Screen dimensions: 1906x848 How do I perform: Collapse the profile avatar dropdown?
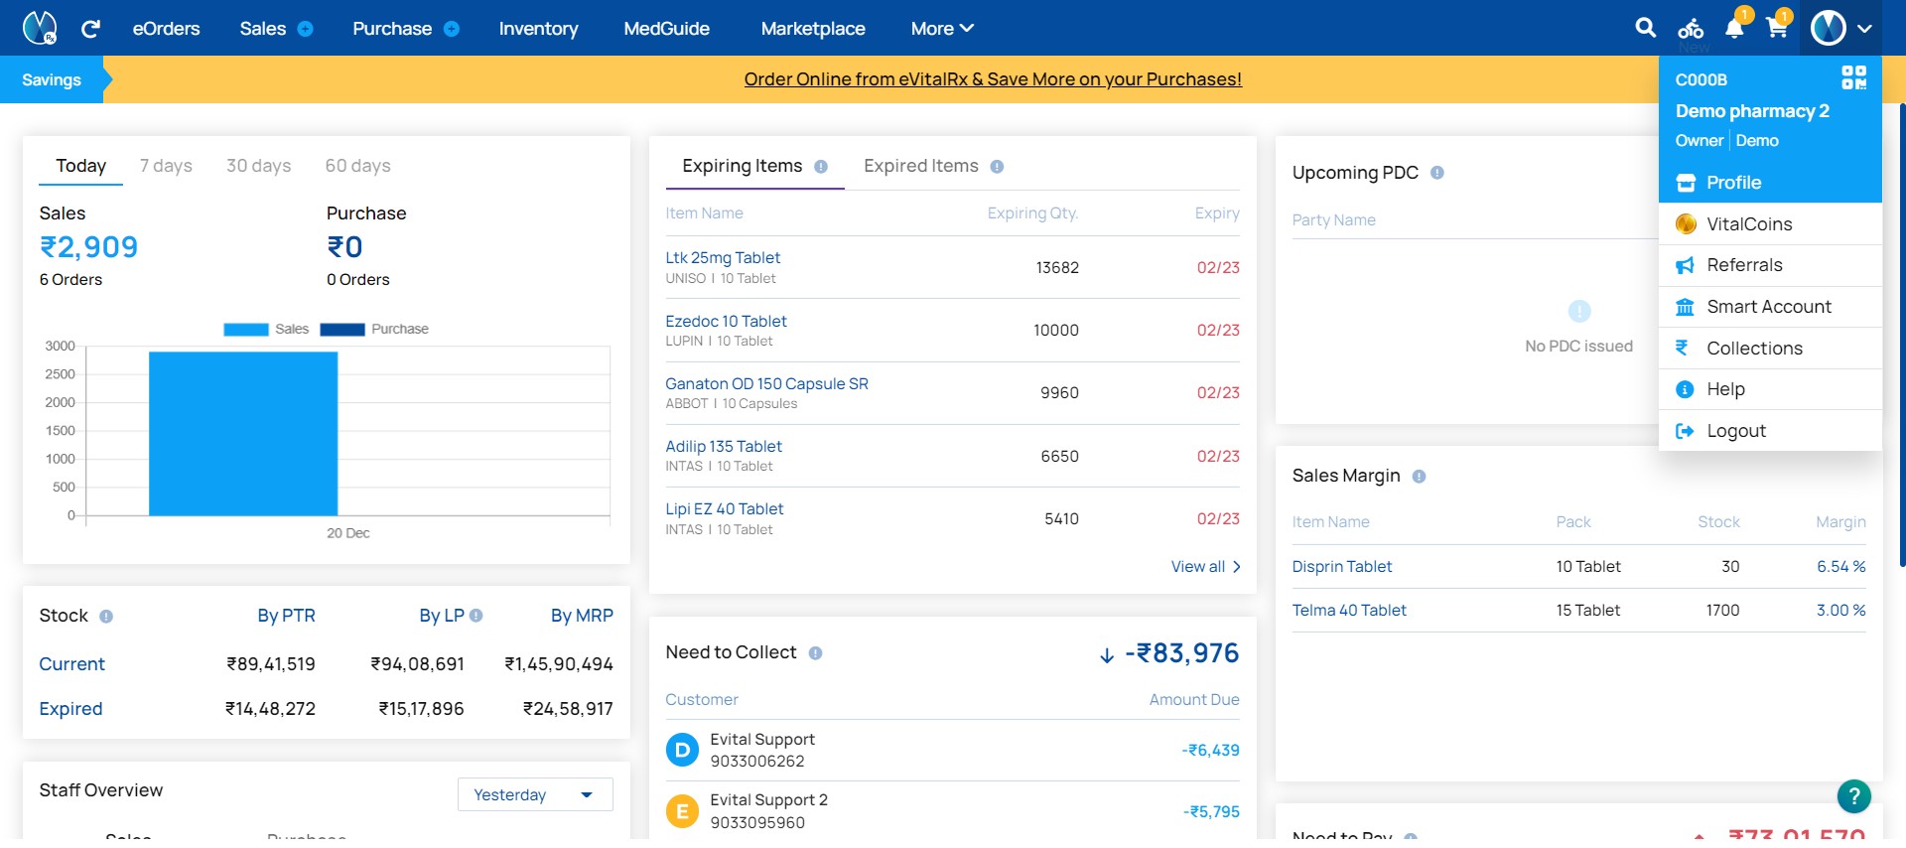tap(1840, 28)
